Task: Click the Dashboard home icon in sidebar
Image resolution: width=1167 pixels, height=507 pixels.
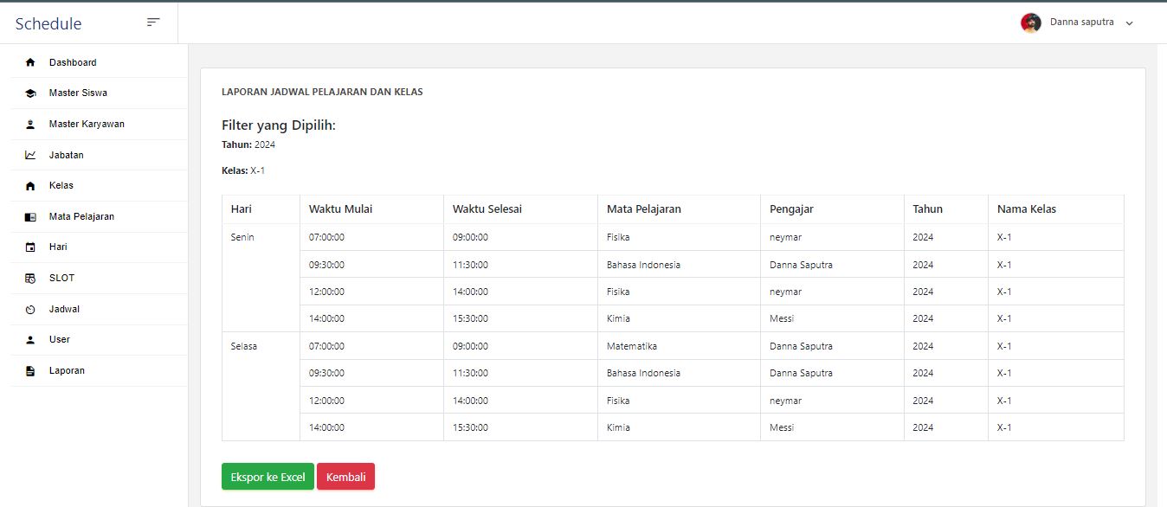Action: 30,62
